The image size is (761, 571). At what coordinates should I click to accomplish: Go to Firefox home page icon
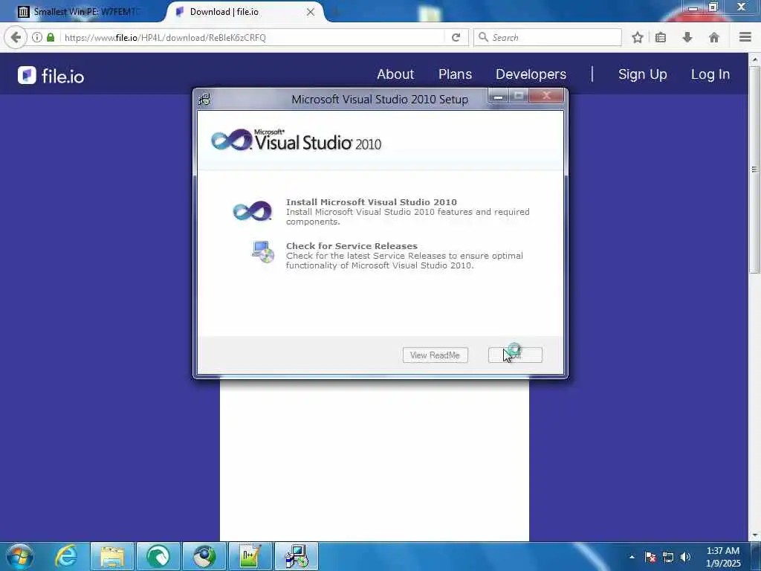[x=714, y=37]
